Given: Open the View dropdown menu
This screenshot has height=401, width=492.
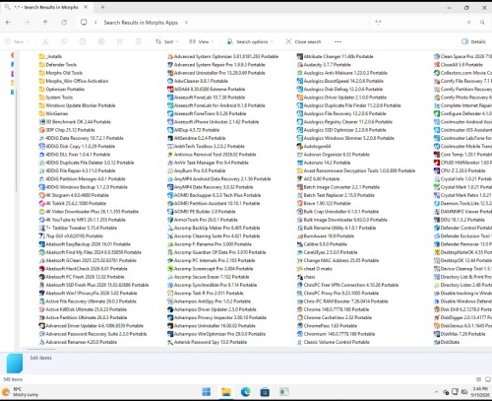Looking at the screenshot, I should (x=201, y=41).
